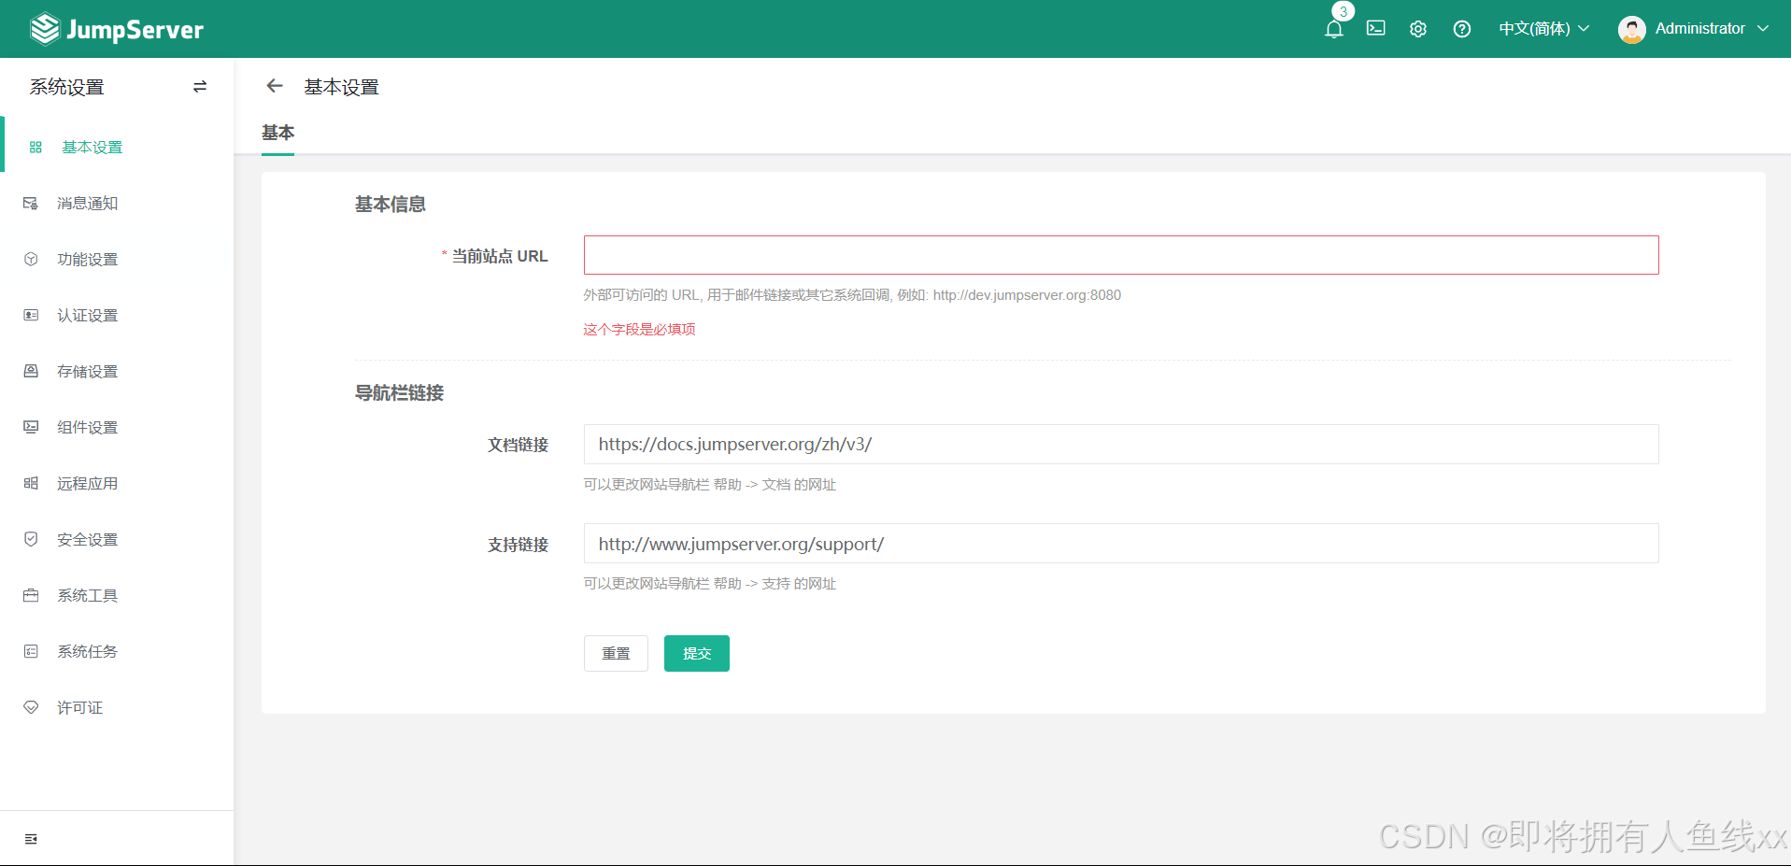Click the 系统工具 toolbox icon

click(x=31, y=595)
